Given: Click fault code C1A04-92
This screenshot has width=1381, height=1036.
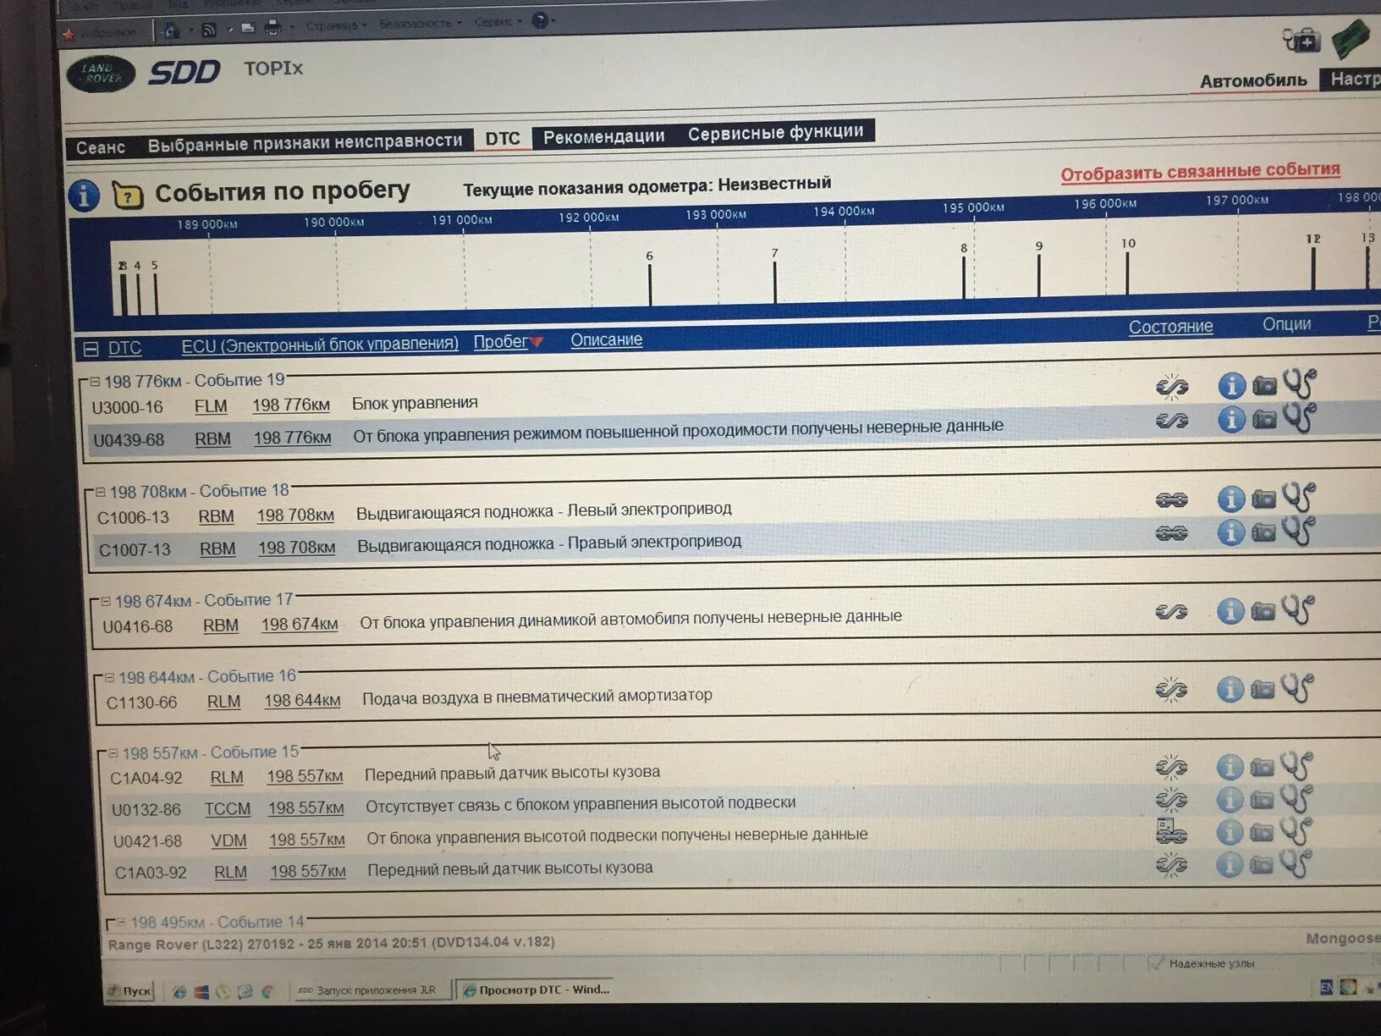Looking at the screenshot, I should click(146, 778).
